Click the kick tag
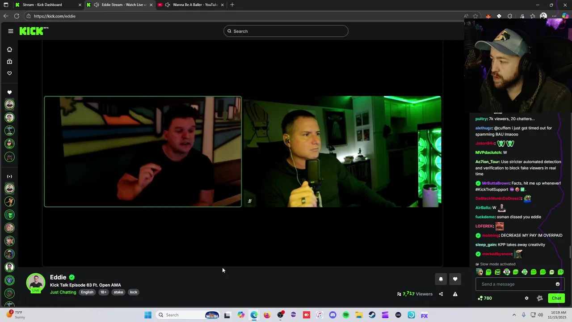 [x=134, y=292]
